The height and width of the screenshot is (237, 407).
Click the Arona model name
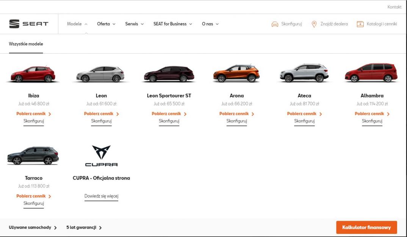[x=237, y=96]
